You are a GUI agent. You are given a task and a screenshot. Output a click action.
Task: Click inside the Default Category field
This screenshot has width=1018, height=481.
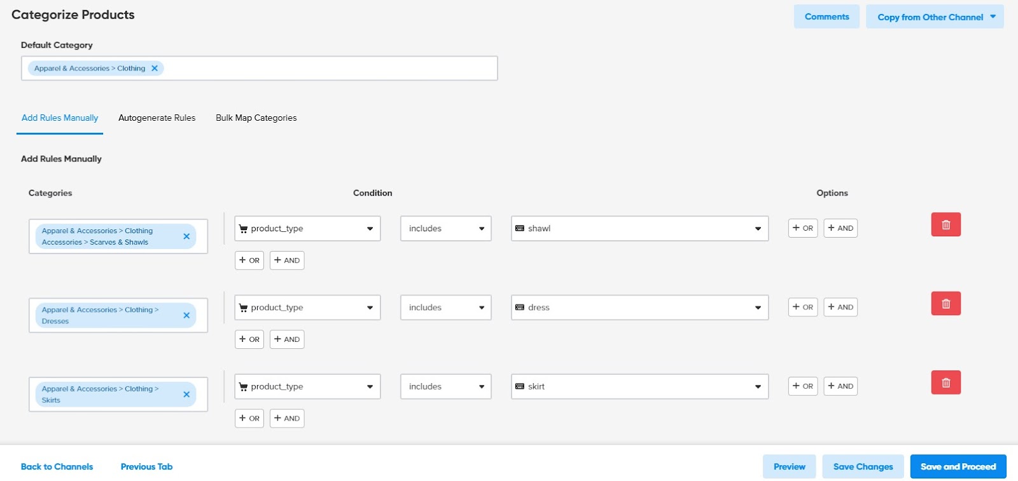(331, 69)
